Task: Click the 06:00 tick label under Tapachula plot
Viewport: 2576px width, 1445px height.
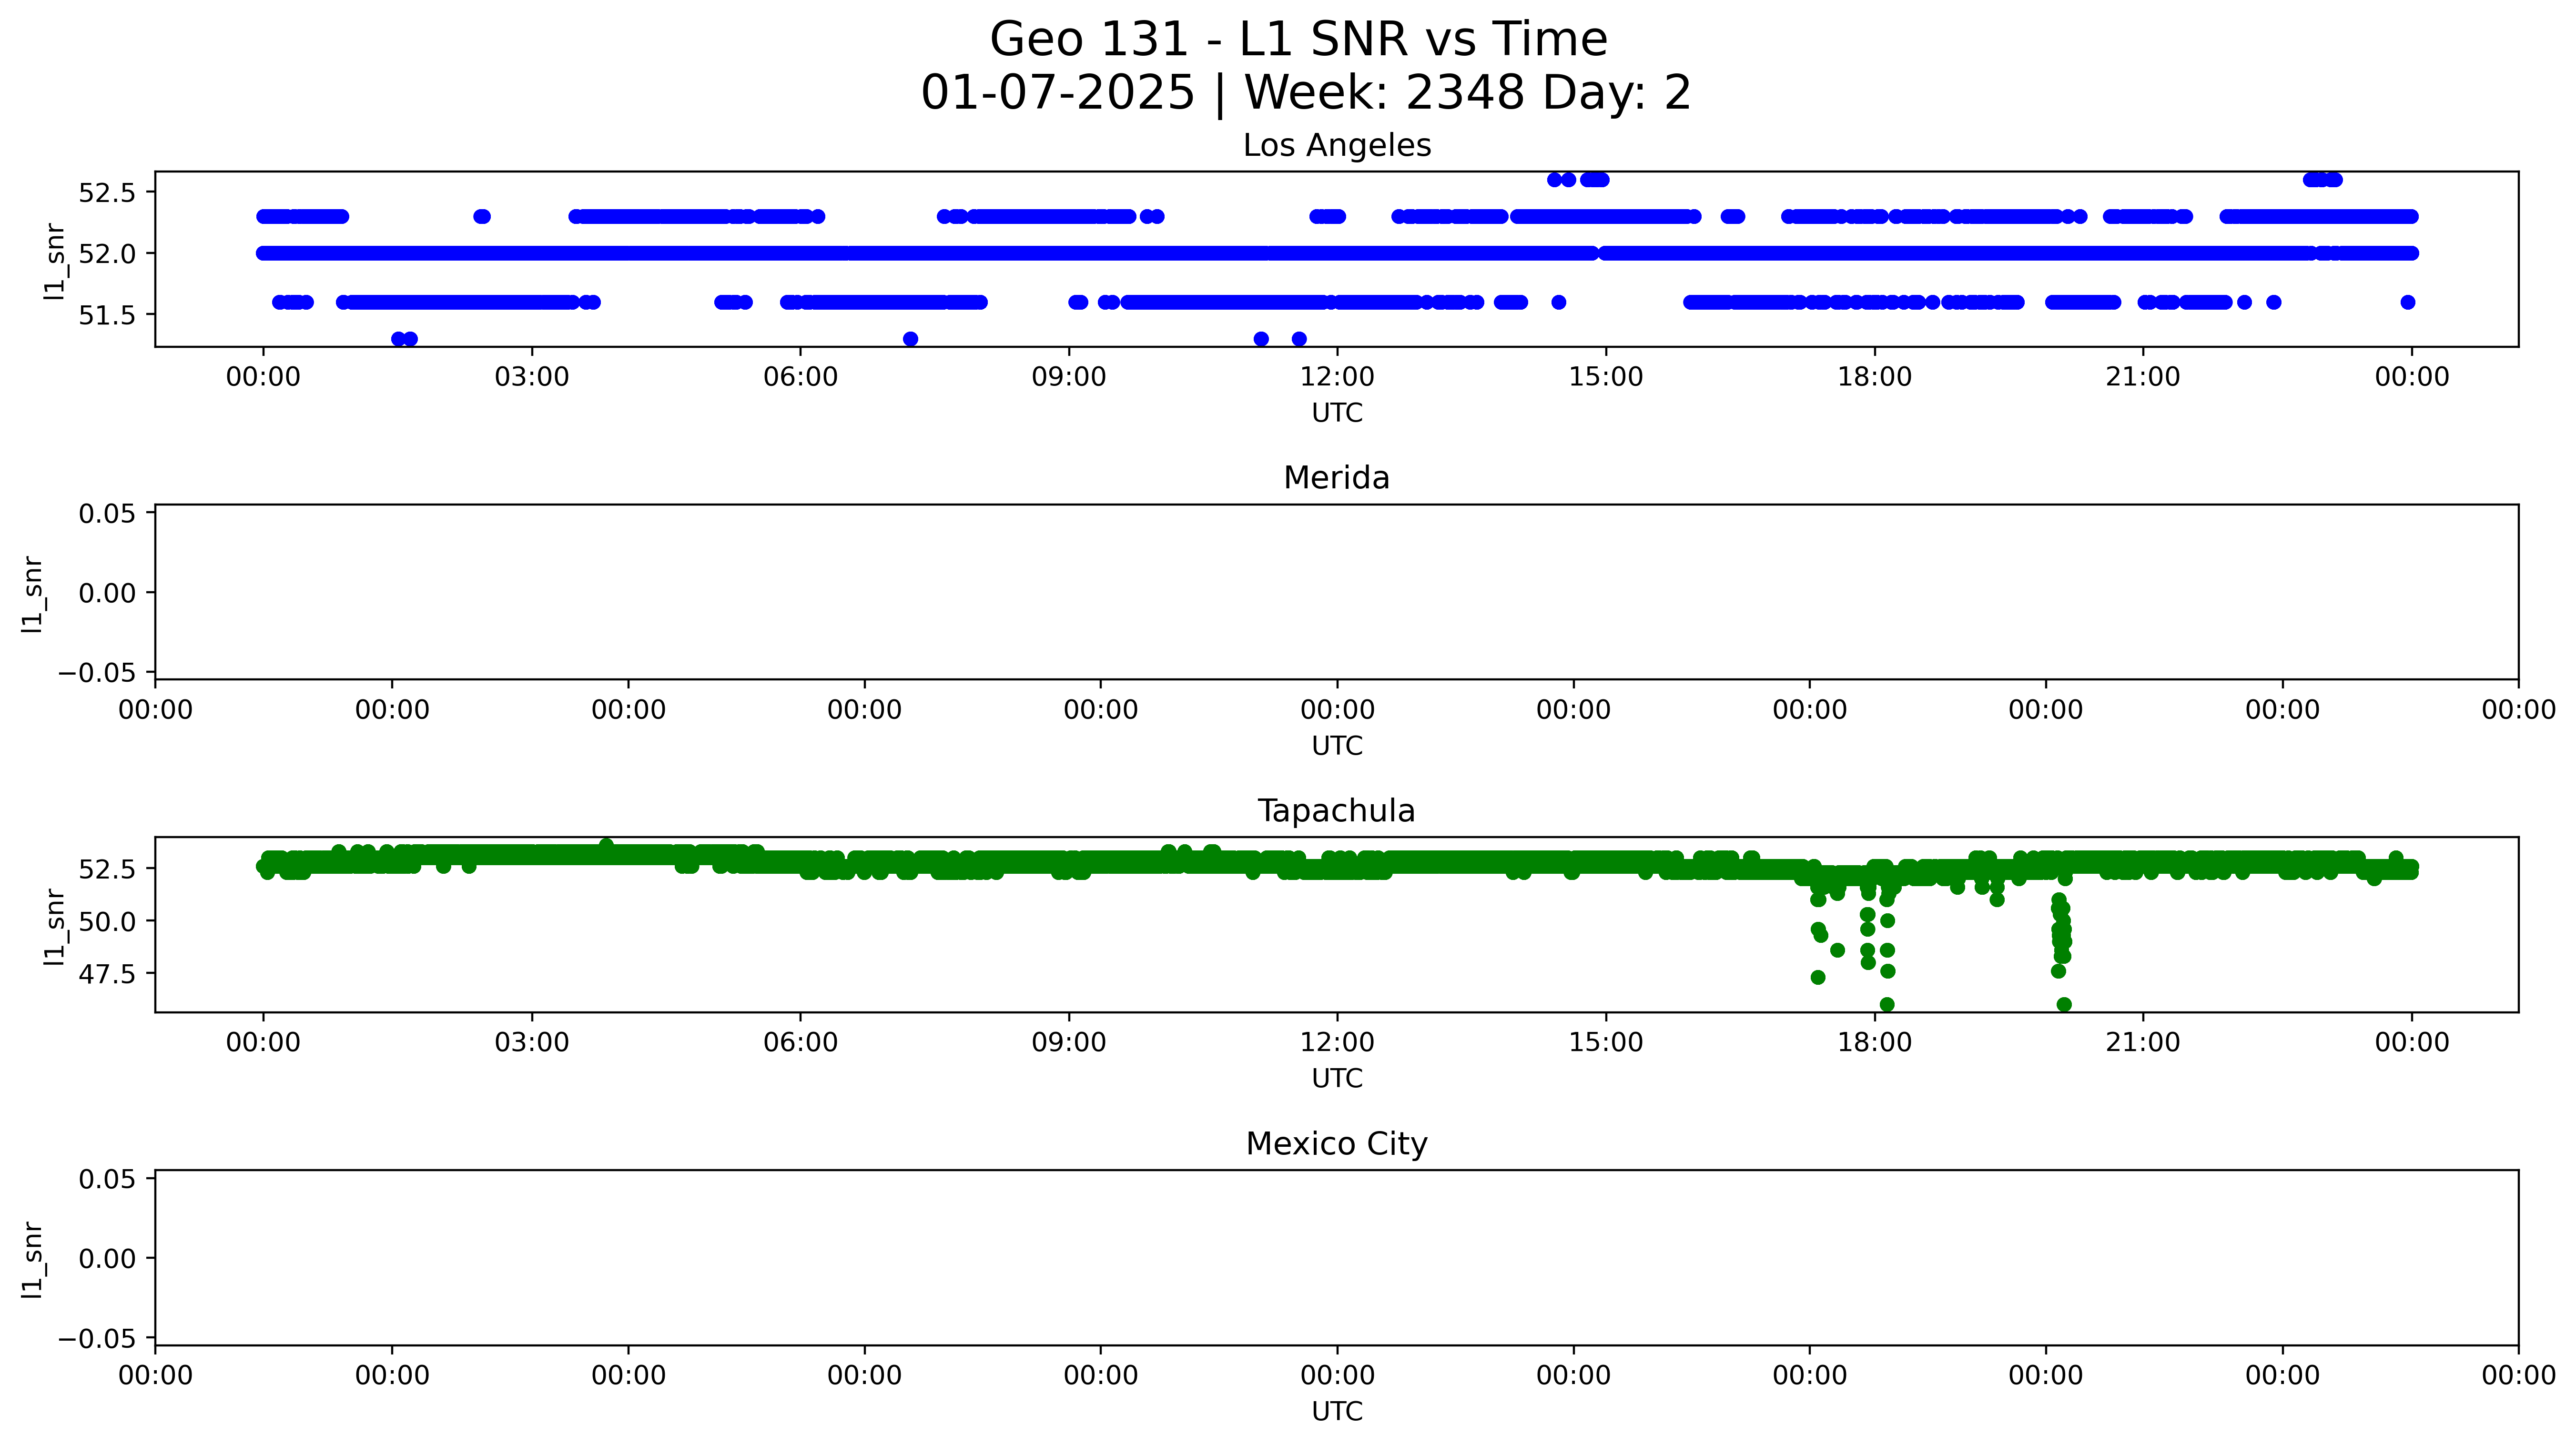Action: (800, 1043)
